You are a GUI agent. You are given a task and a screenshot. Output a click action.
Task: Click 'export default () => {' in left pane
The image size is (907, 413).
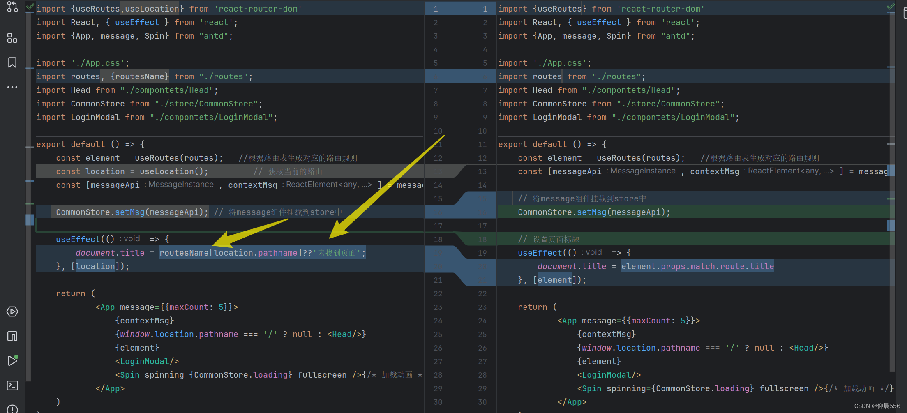90,144
